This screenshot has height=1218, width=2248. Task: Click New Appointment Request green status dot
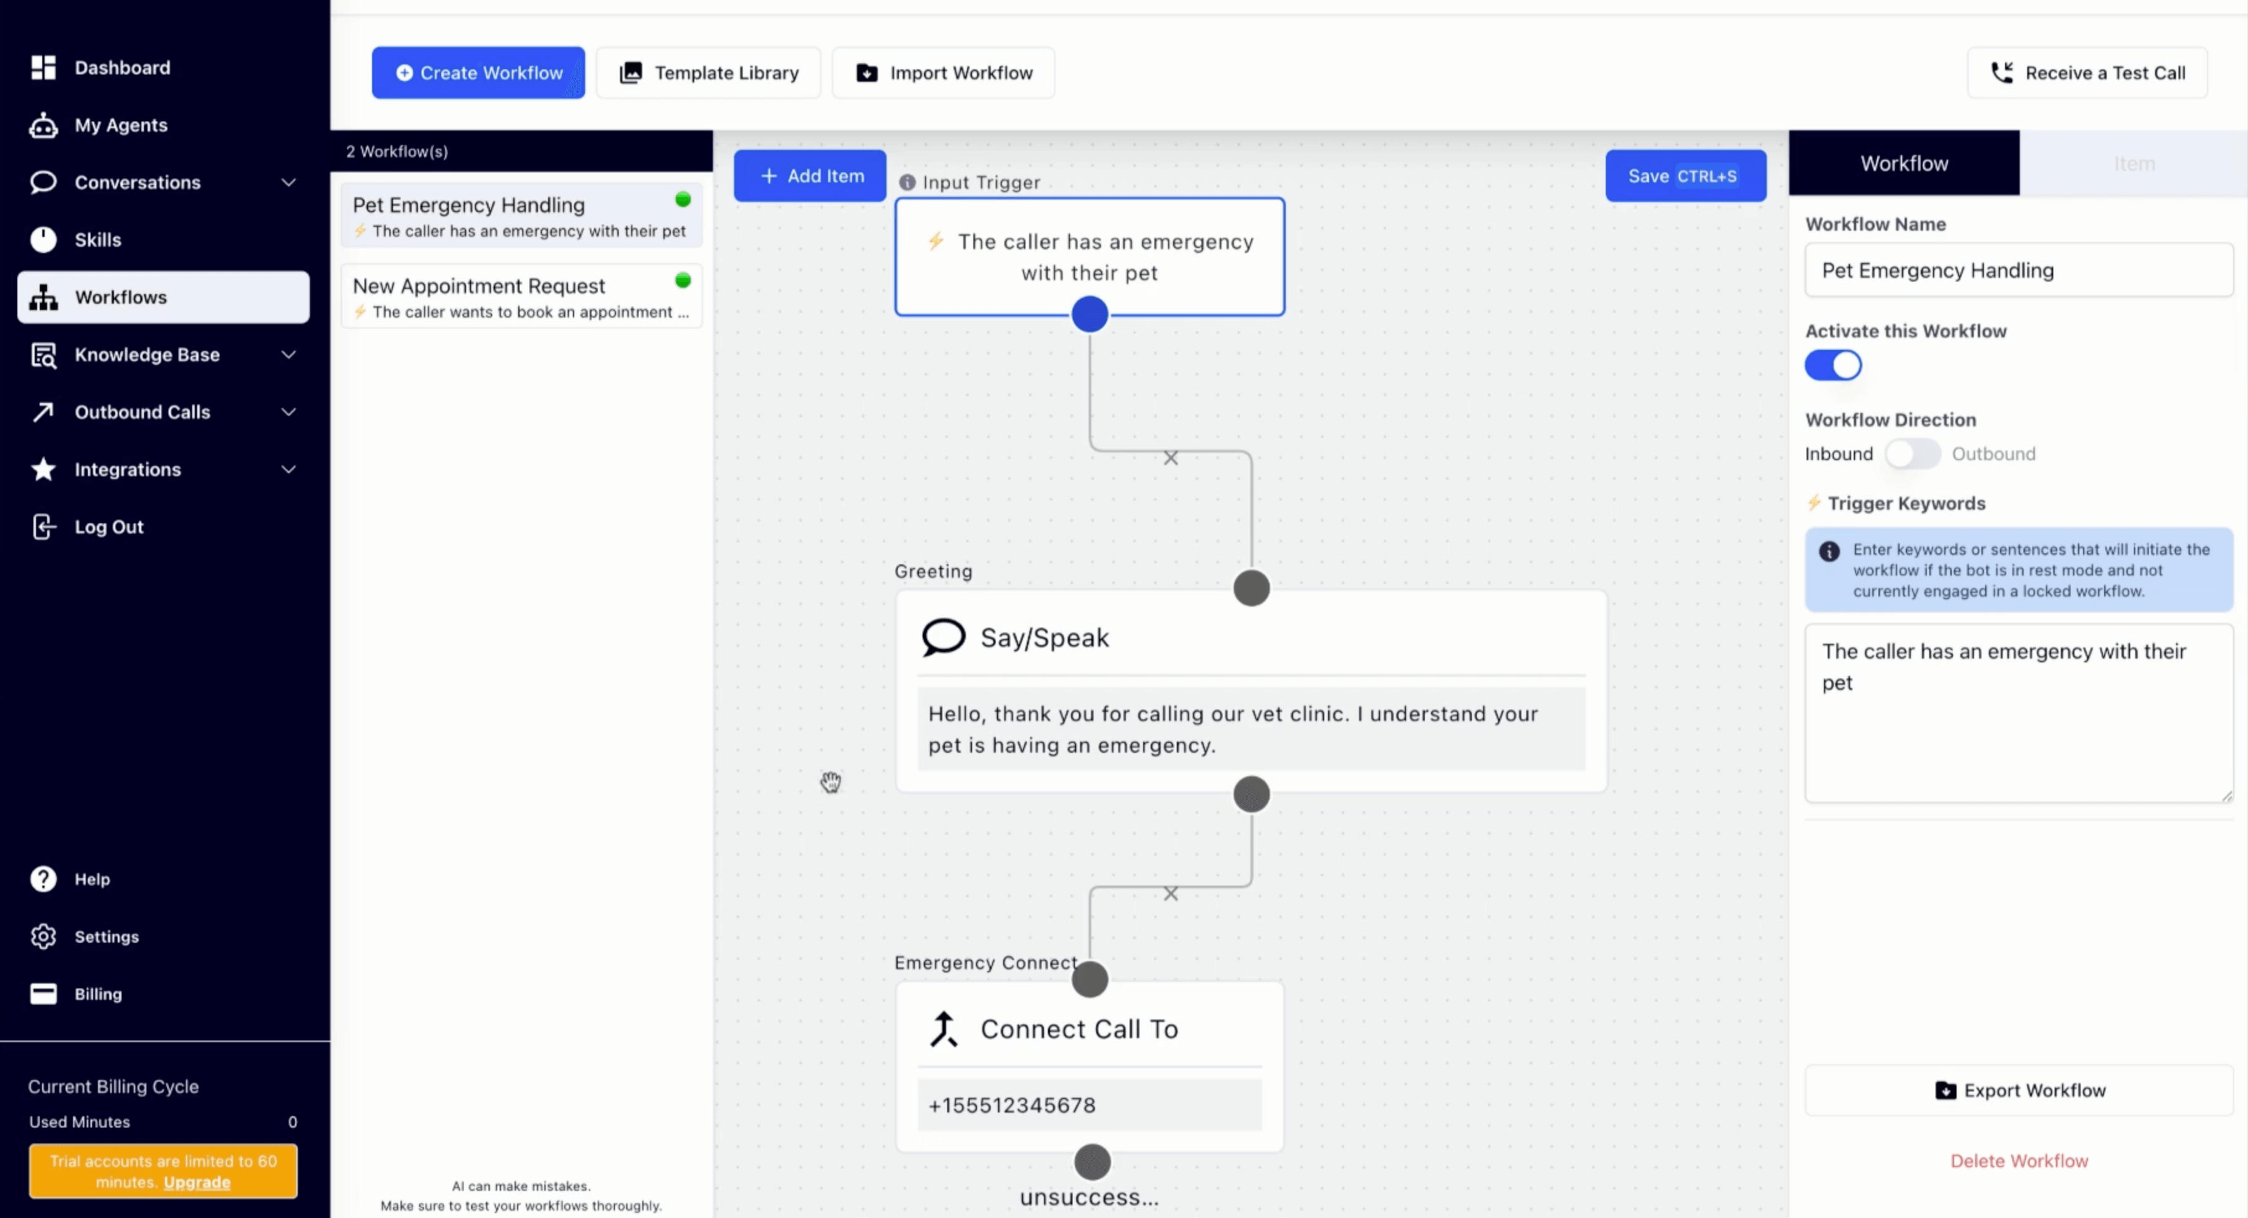(683, 280)
